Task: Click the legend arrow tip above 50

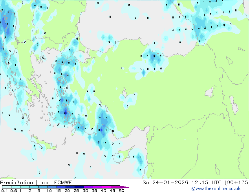Action: click(x=124, y=187)
